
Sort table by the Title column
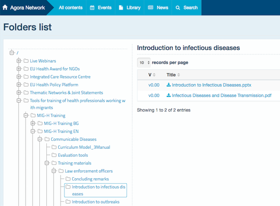coord(173,75)
